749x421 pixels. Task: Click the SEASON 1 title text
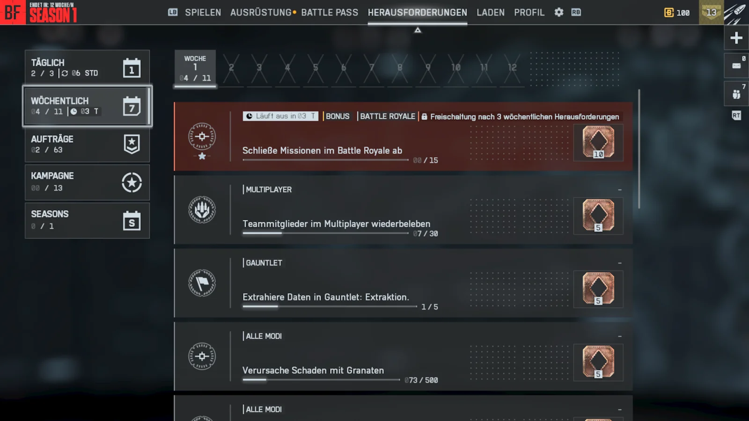(x=53, y=15)
